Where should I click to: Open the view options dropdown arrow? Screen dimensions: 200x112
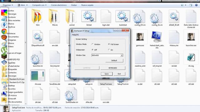point(185,5)
